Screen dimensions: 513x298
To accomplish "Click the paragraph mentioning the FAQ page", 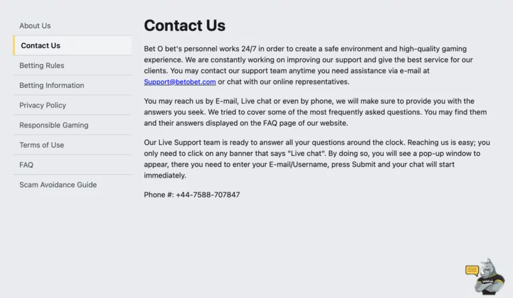I will point(315,112).
